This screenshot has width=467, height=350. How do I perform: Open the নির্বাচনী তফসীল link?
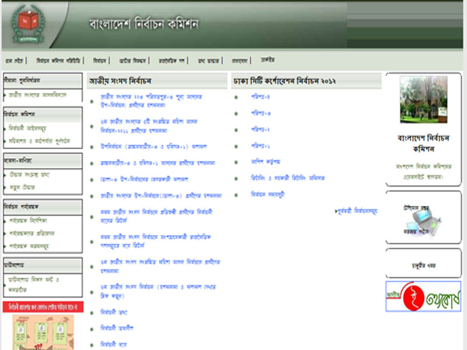click(117, 328)
